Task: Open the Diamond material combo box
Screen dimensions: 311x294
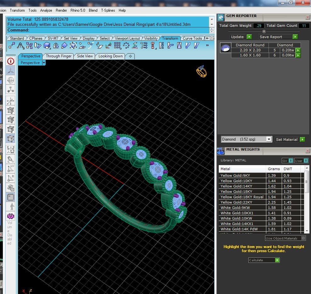Action: pyautogui.click(x=246, y=139)
